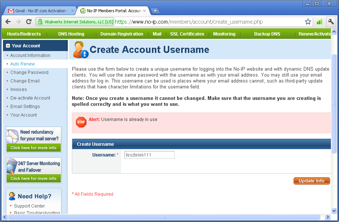Click the browser Forward arrow

[19, 21]
